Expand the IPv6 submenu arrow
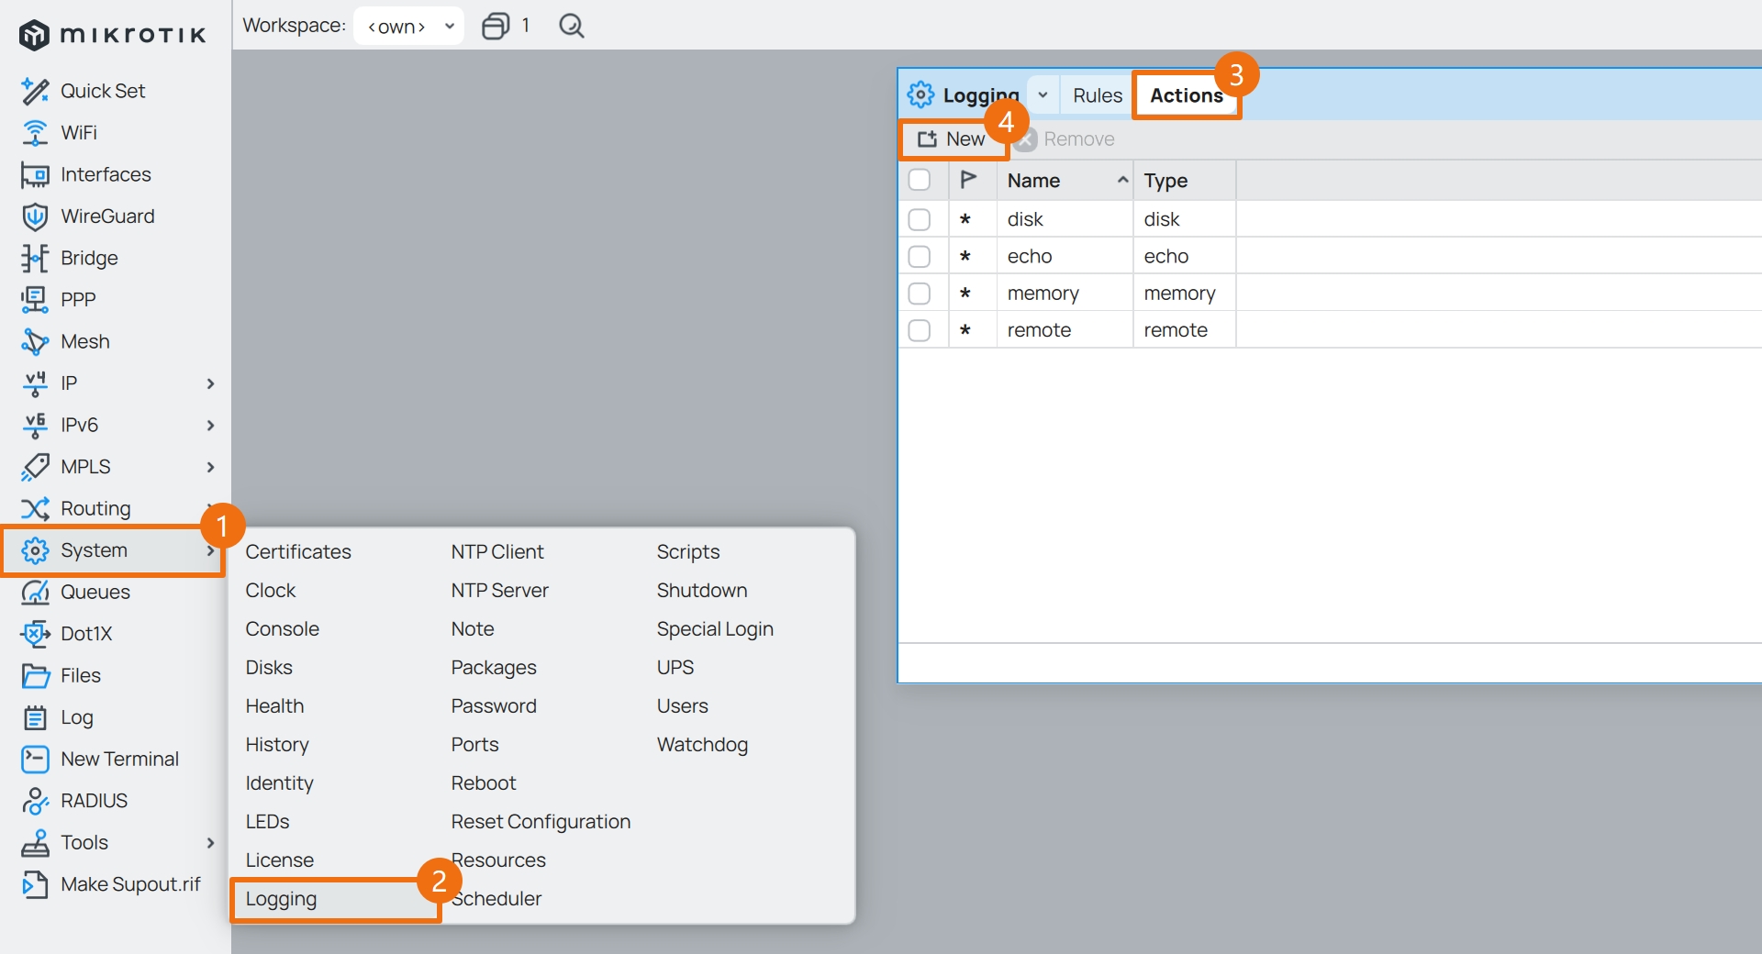The image size is (1762, 954). click(210, 425)
